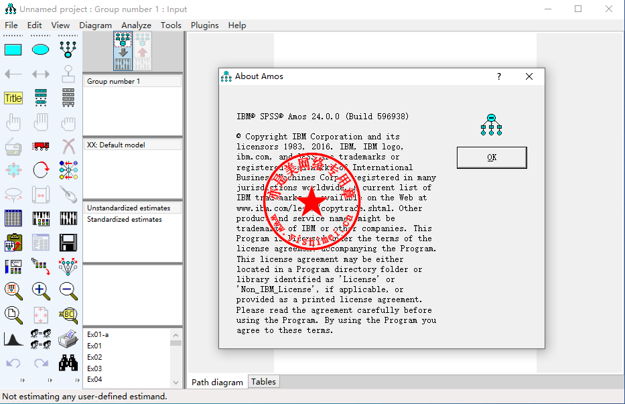
Task: Click Resize path diagram to fit page icon
Action: click(x=41, y=315)
